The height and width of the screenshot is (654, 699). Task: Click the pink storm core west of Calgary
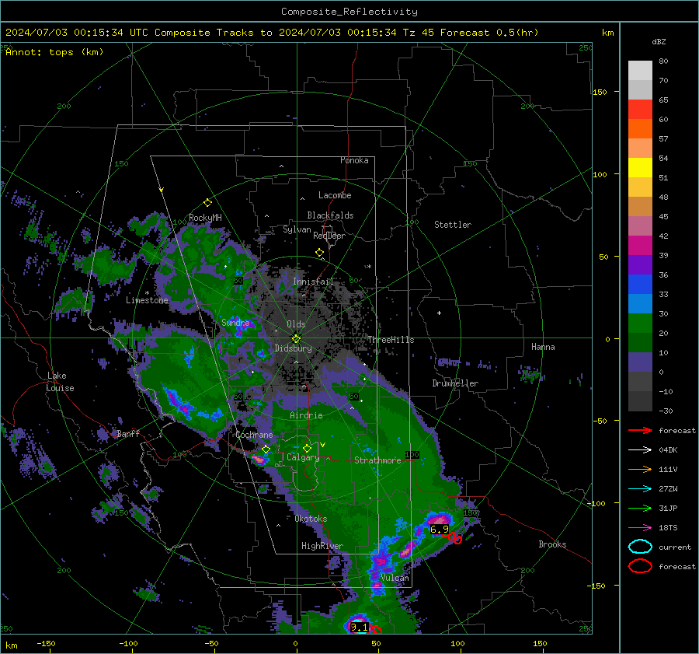point(259,459)
